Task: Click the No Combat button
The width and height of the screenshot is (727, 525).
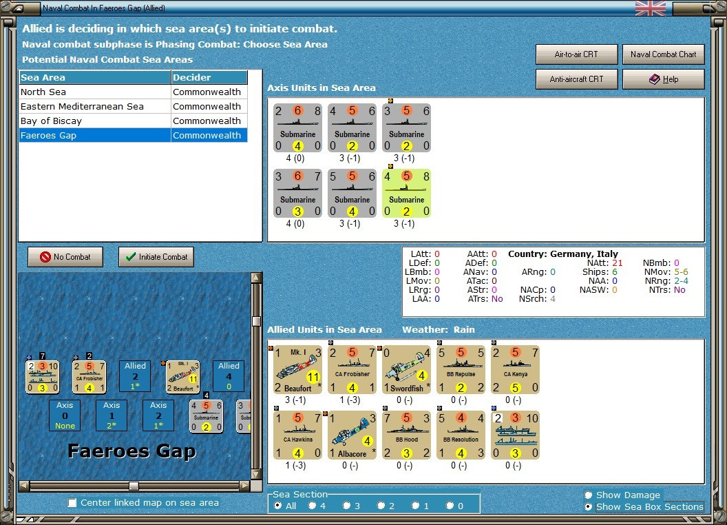Action: 65,257
